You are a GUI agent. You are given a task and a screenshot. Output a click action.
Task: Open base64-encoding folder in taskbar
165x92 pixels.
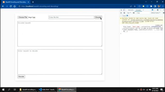pos(28,90)
